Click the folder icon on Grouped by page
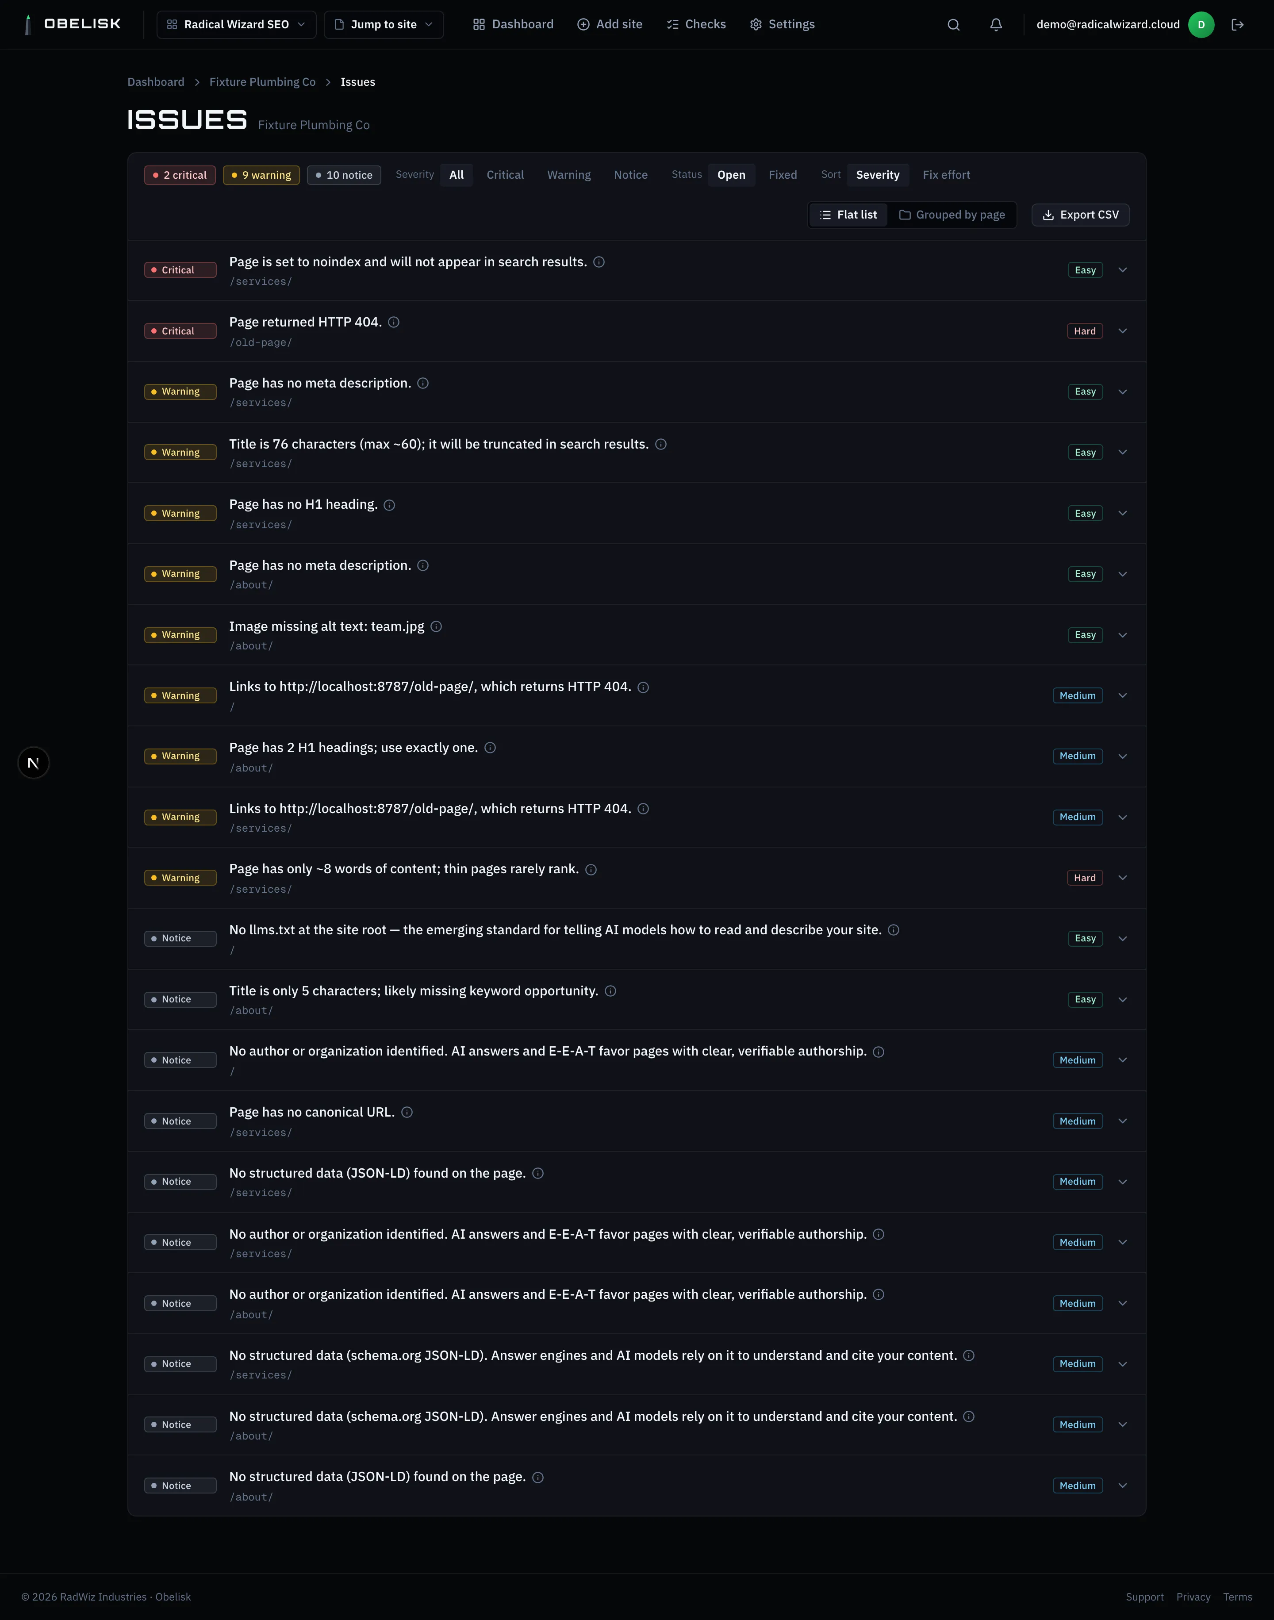Viewport: 1274px width, 1620px height. tap(905, 215)
